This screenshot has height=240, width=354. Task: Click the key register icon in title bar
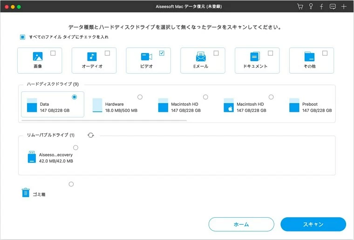[311, 7]
